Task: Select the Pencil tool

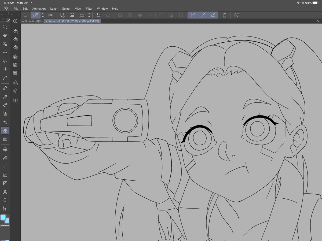Action: (x=5, y=97)
